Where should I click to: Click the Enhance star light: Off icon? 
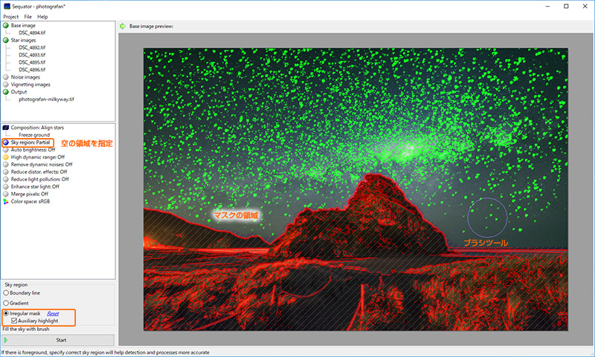point(6,186)
